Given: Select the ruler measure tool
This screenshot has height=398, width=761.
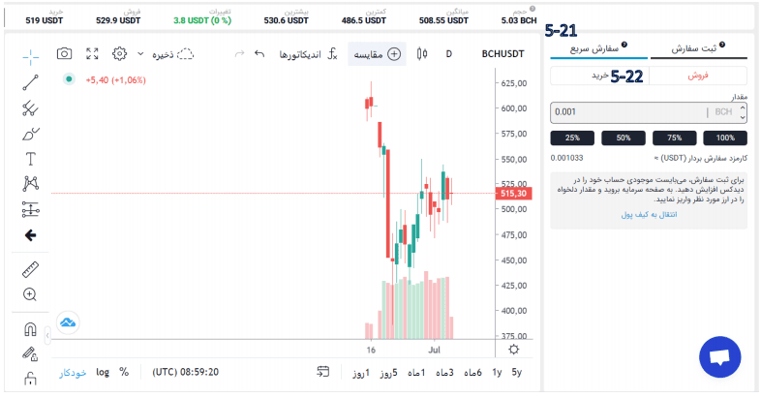Looking at the screenshot, I should coord(30,269).
